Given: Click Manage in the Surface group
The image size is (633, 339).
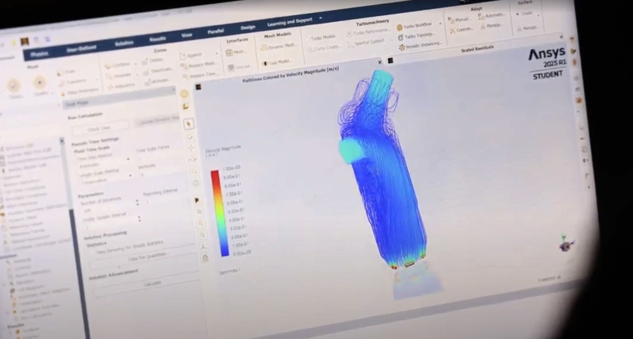Looking at the screenshot, I should 528,28.
